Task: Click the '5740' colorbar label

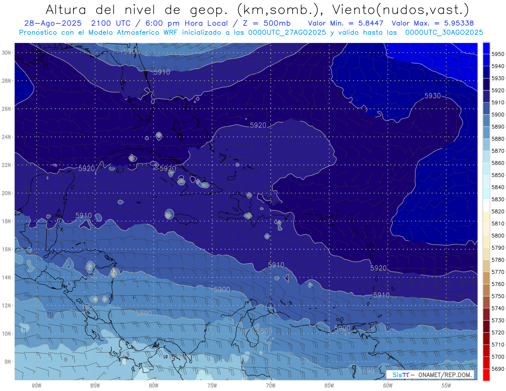Action: coord(498,308)
